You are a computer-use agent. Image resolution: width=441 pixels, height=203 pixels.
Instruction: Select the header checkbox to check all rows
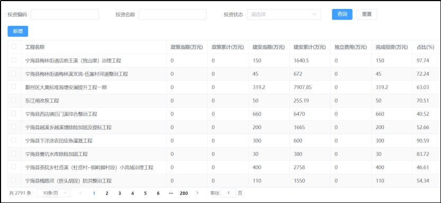click(14, 46)
